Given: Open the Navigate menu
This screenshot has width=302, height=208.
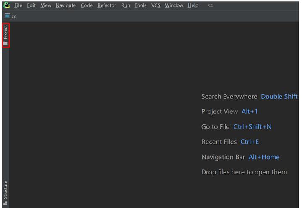Looking at the screenshot, I should (x=65, y=5).
